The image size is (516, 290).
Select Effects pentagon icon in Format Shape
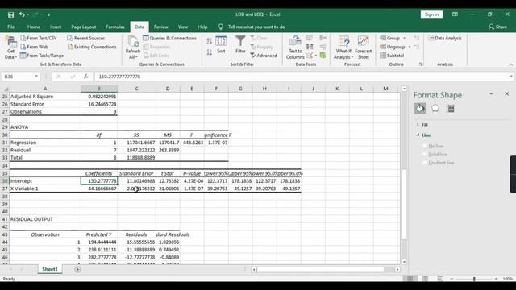[435, 109]
